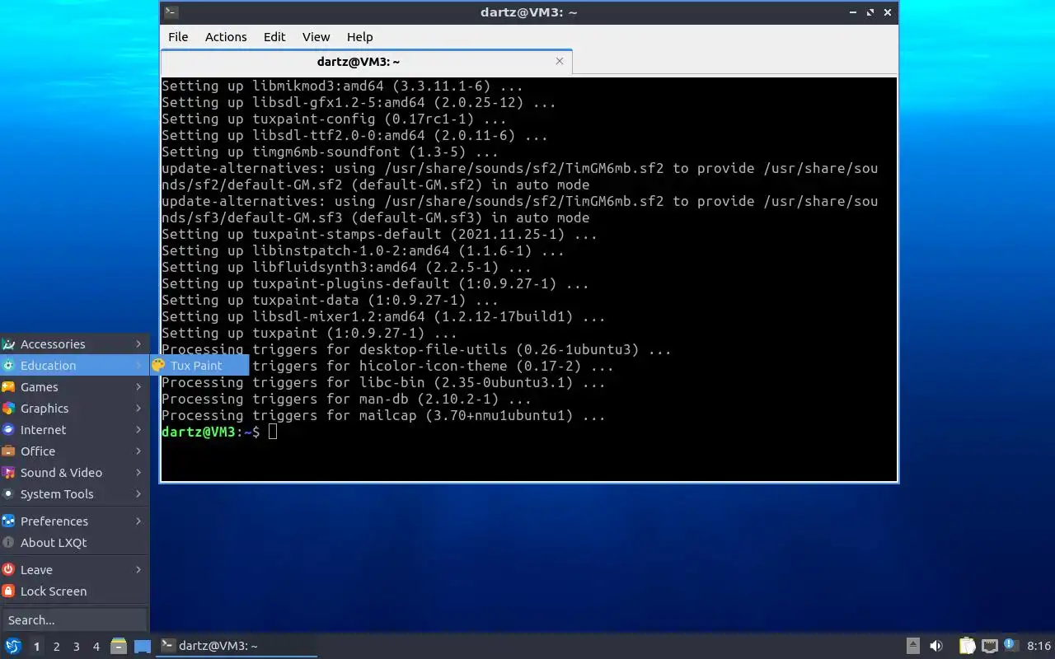Viewport: 1055px width, 659px height.
Task: Click the show desktop icon in the panel
Action: point(143,647)
